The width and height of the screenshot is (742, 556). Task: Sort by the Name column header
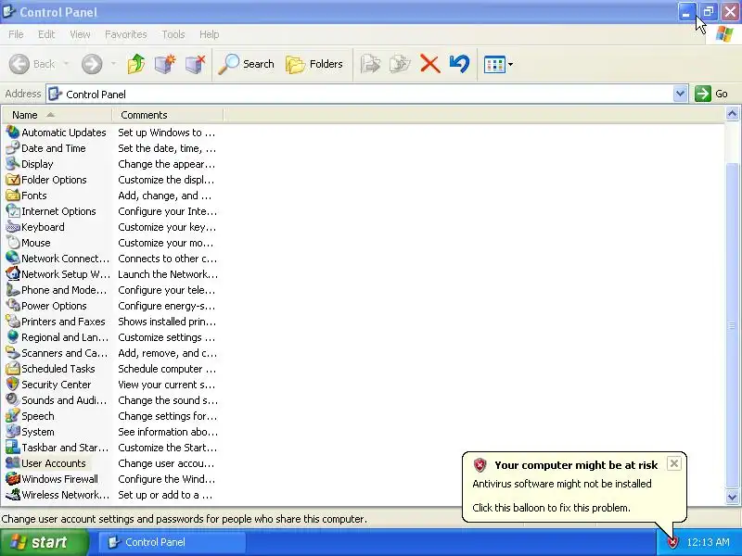coord(57,115)
